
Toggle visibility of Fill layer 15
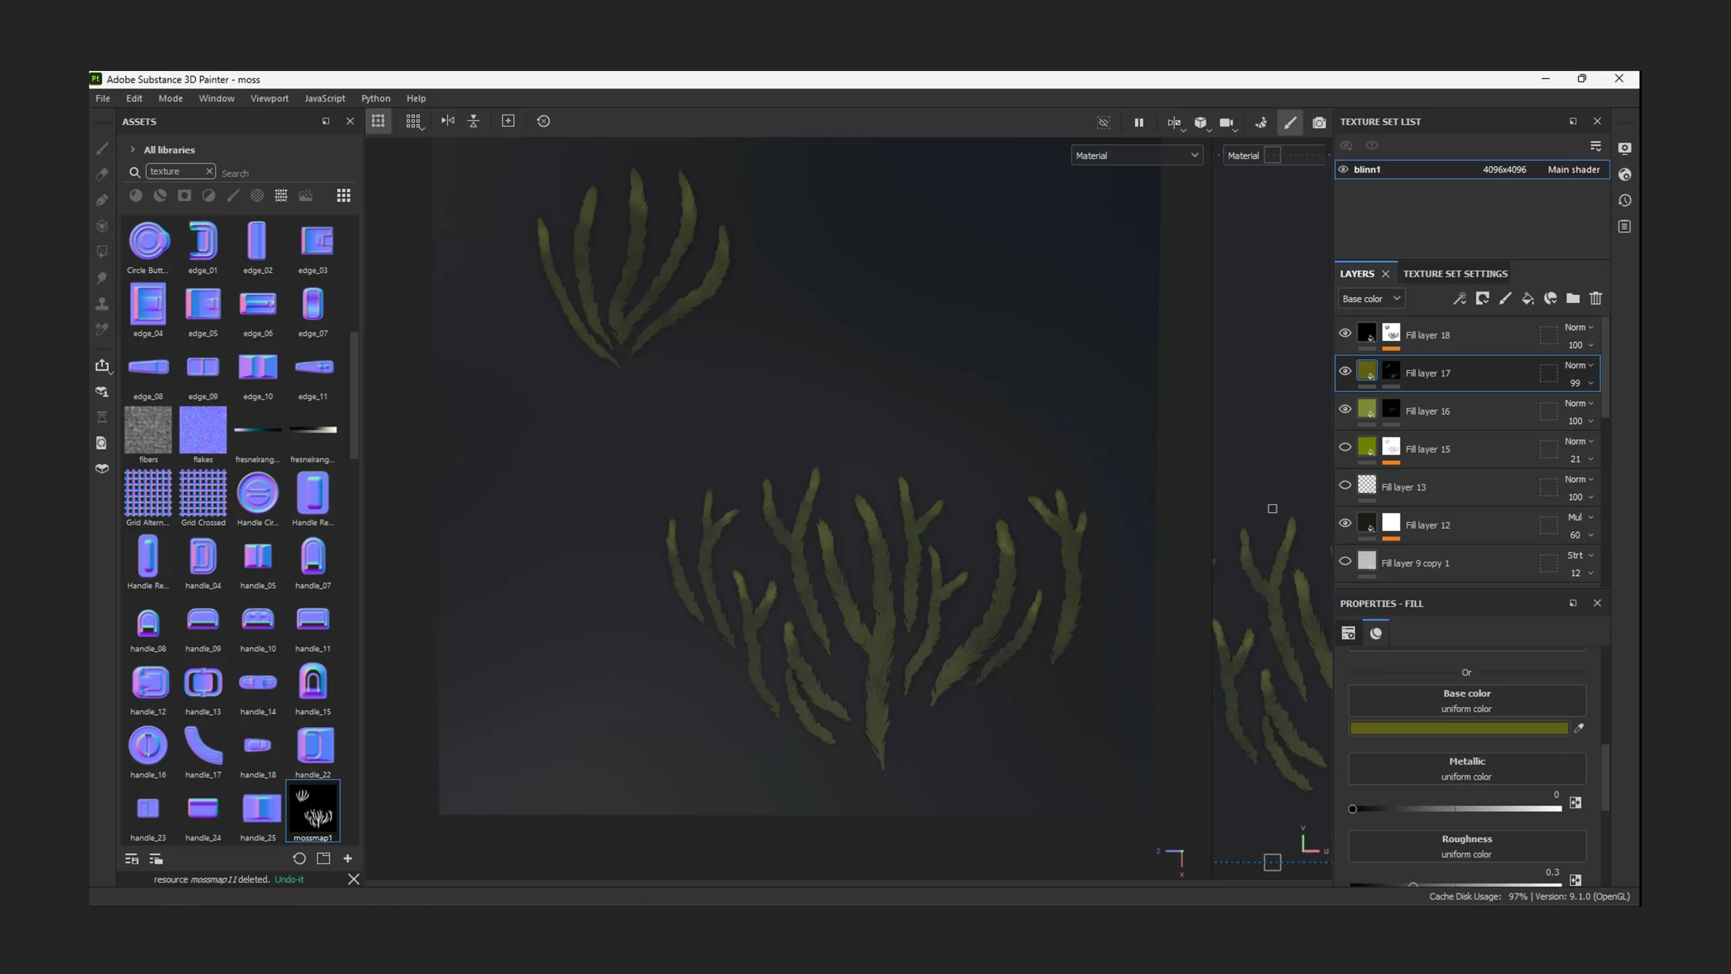(1345, 446)
